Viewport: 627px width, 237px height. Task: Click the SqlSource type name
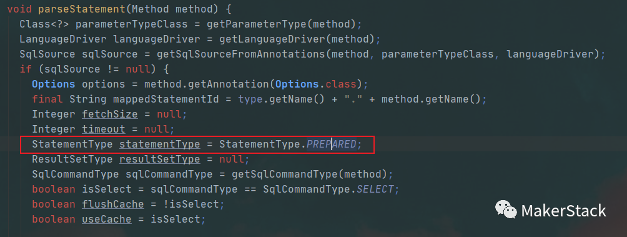tap(47, 54)
